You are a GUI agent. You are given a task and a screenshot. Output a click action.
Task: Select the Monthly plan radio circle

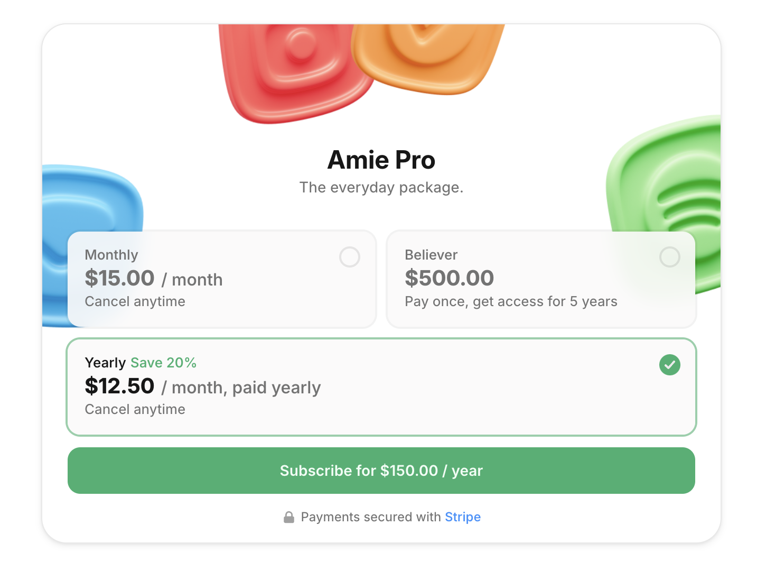pyautogui.click(x=350, y=257)
